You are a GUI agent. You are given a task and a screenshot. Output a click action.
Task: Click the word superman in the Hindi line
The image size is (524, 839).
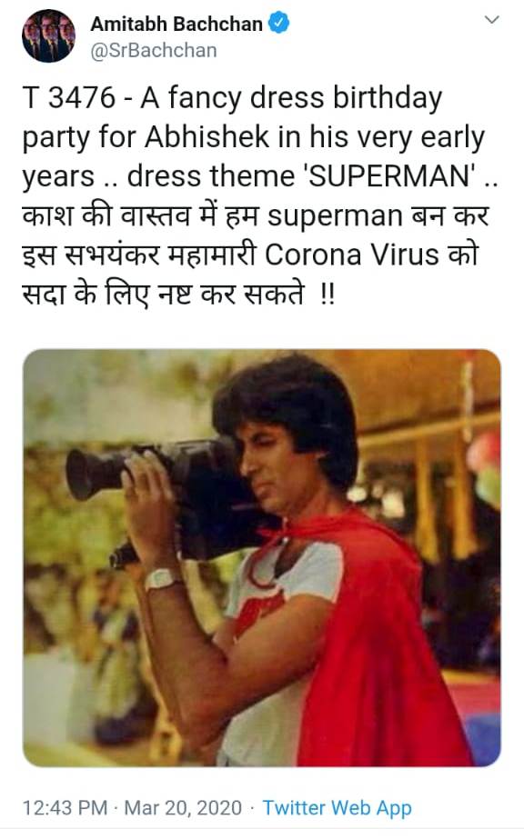click(x=335, y=216)
